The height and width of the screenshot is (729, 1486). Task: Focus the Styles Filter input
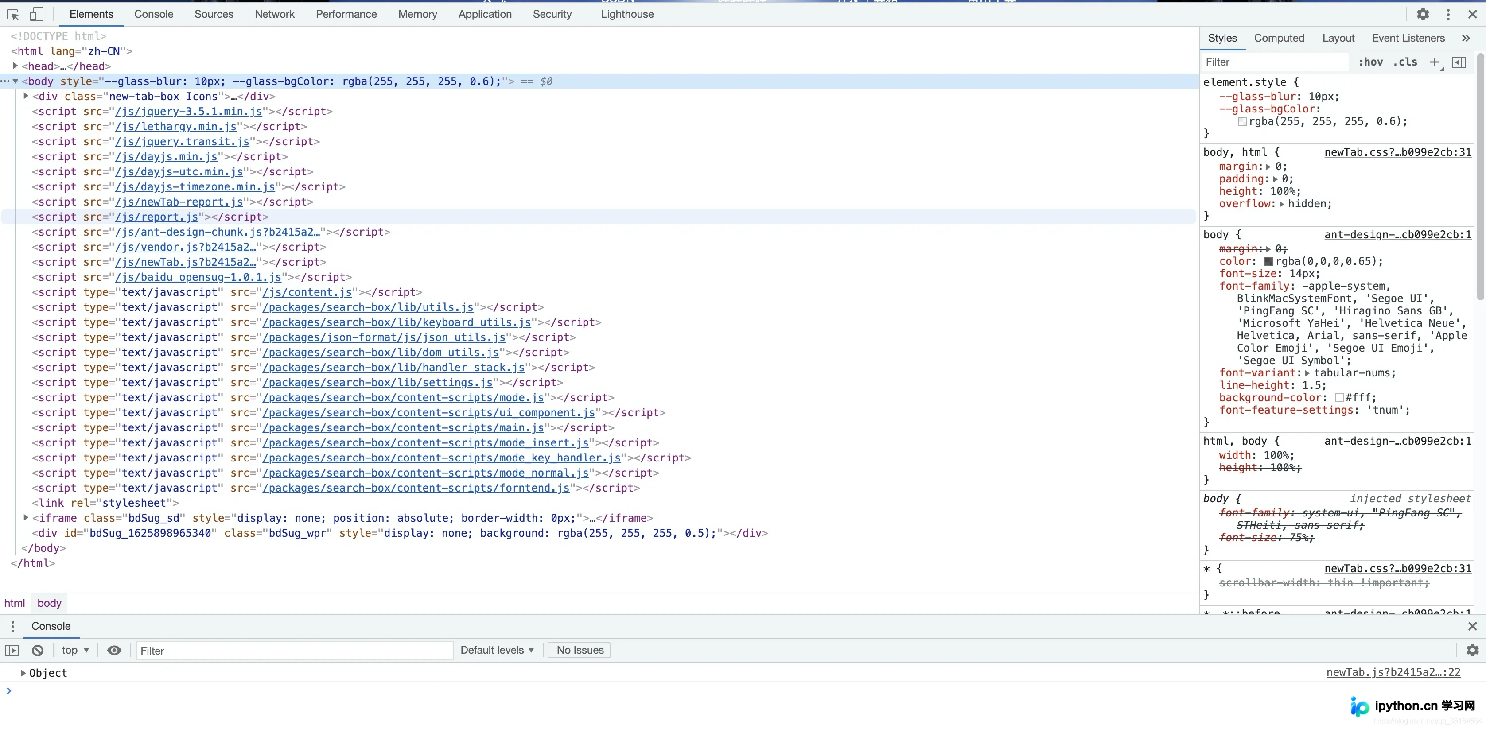point(1275,62)
